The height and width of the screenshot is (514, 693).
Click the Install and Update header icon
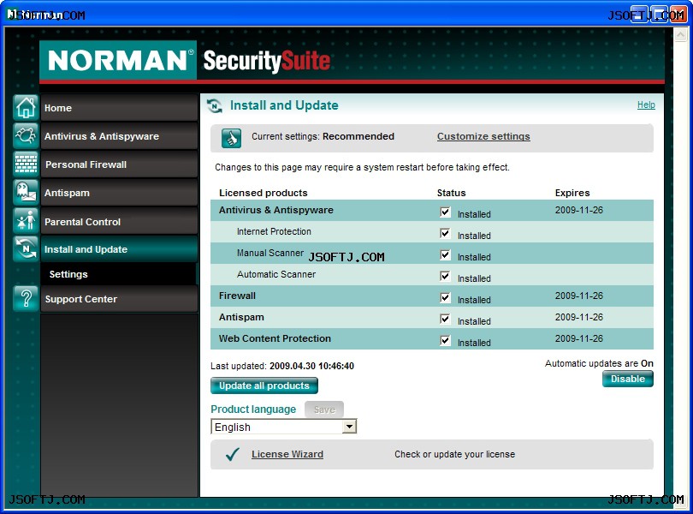[x=215, y=106]
